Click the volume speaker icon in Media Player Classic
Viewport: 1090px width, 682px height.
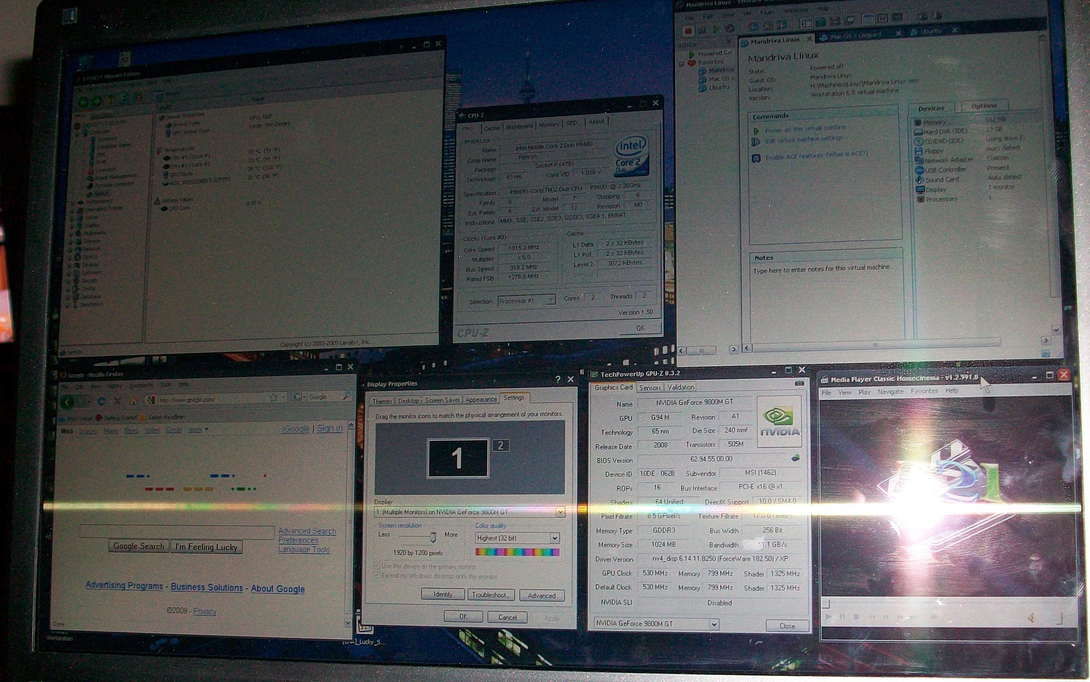tap(1031, 618)
